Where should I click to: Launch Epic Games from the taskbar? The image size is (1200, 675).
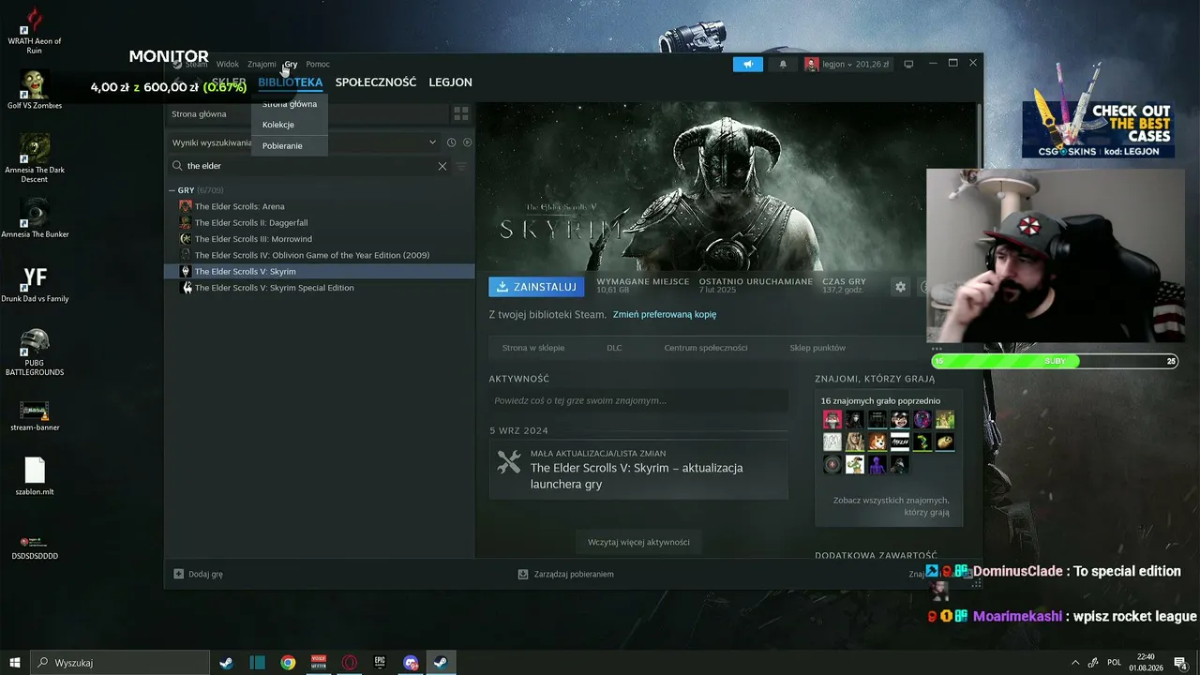380,663
